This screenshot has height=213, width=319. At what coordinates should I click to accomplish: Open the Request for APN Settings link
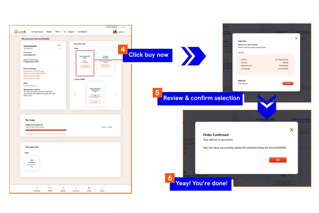pos(34,71)
